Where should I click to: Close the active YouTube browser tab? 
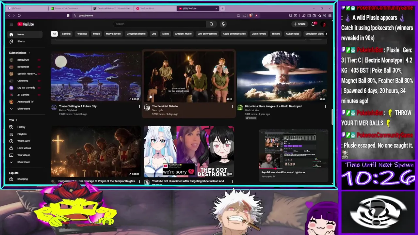[216, 8]
